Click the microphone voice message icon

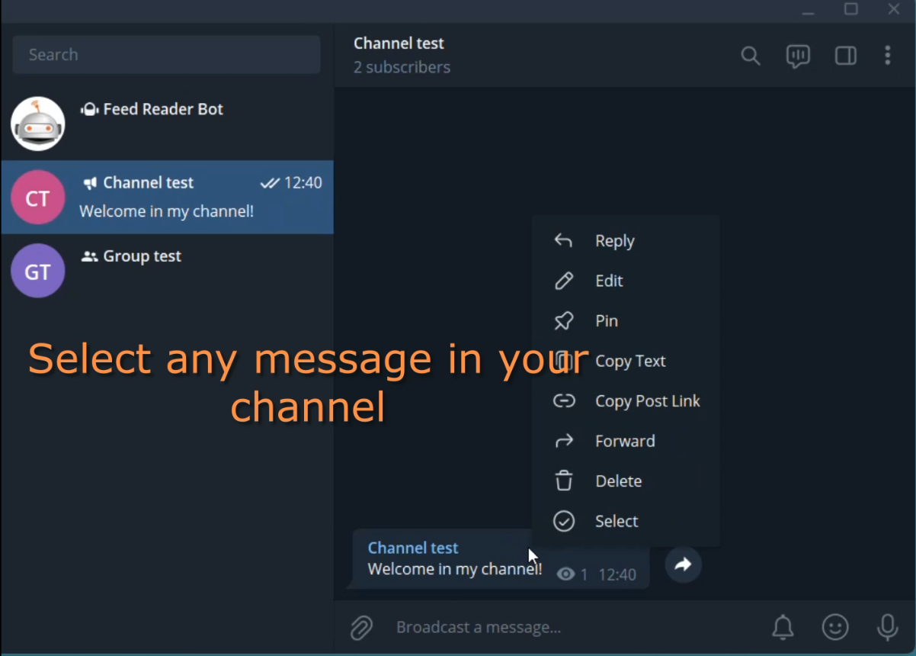(x=887, y=627)
